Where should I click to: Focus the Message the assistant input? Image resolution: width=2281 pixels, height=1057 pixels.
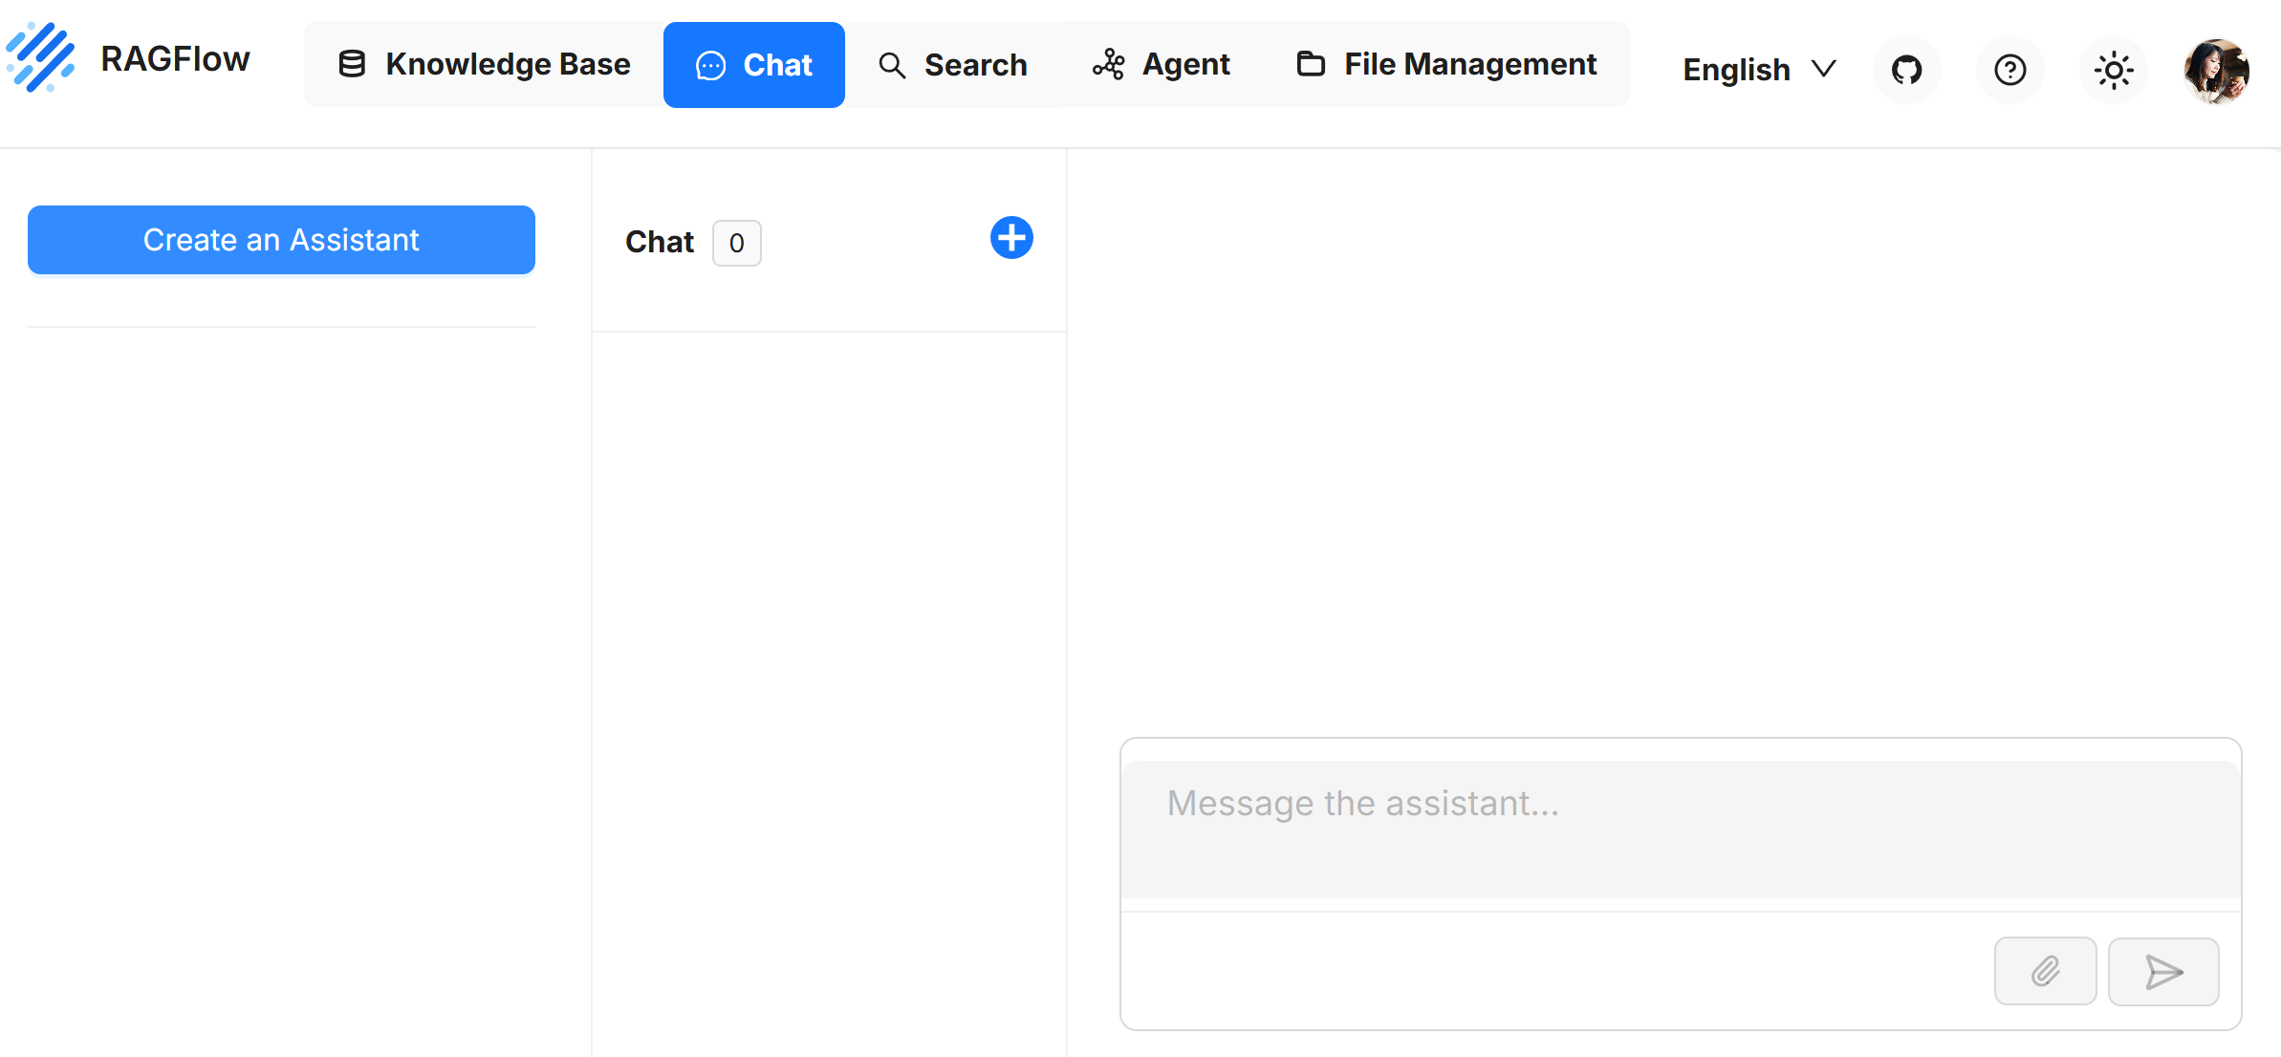pyautogui.click(x=1680, y=828)
